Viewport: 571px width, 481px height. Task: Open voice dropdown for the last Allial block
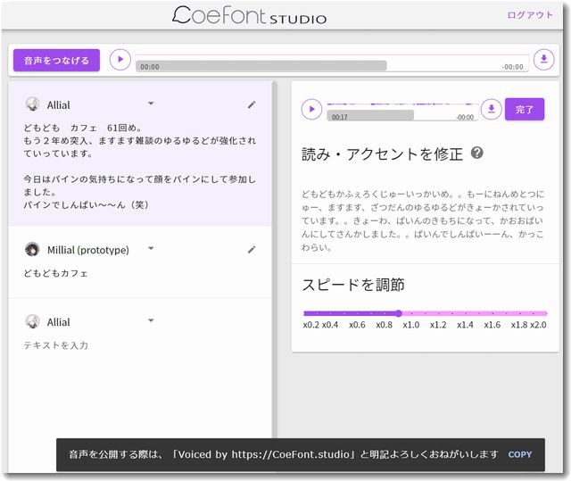click(151, 320)
